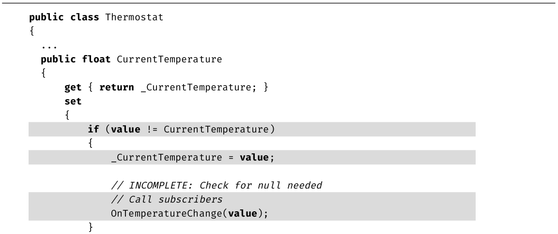Click value inside the if condition

point(123,130)
